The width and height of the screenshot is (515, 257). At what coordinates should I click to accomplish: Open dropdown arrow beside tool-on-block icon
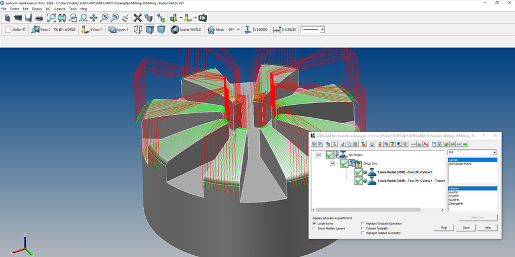click(181, 18)
